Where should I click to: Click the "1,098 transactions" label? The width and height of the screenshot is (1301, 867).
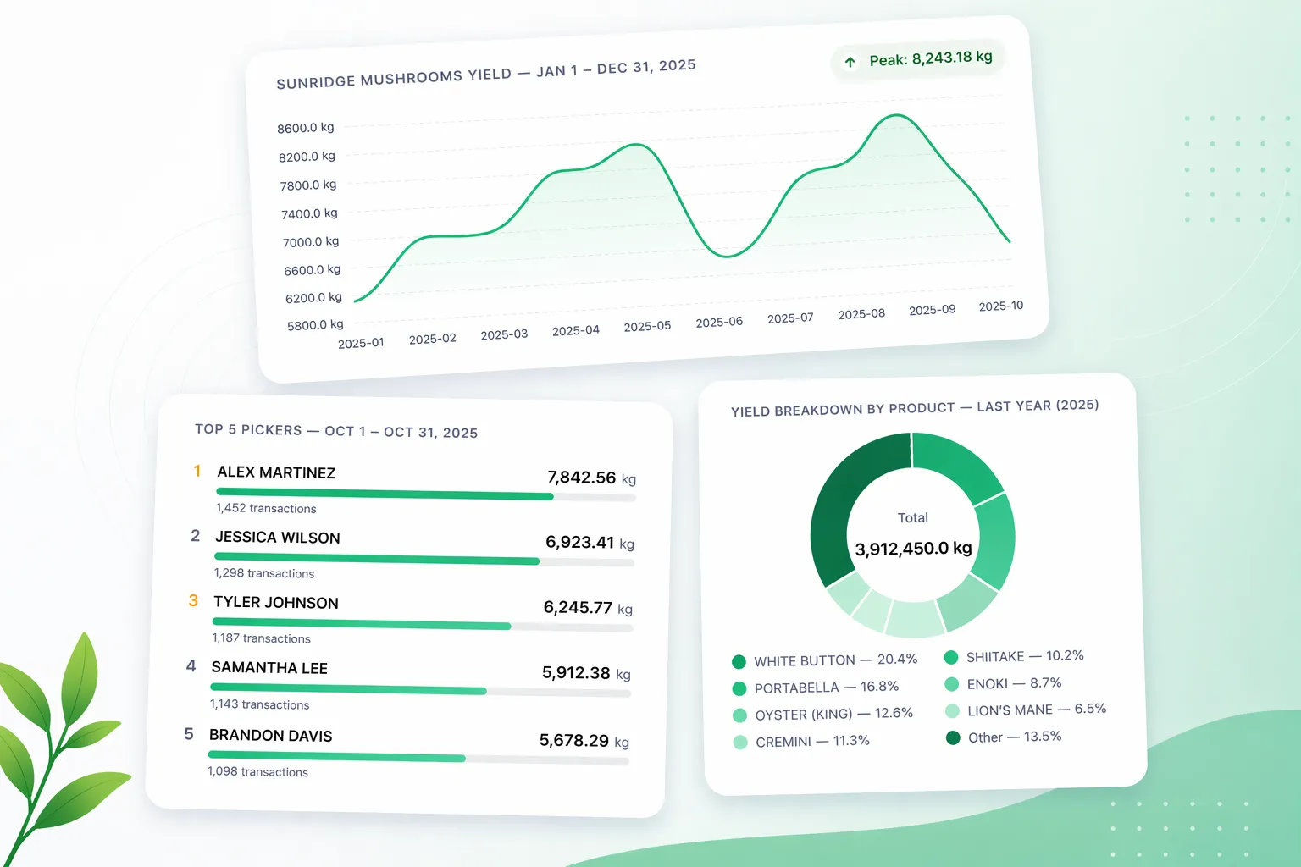[258, 771]
